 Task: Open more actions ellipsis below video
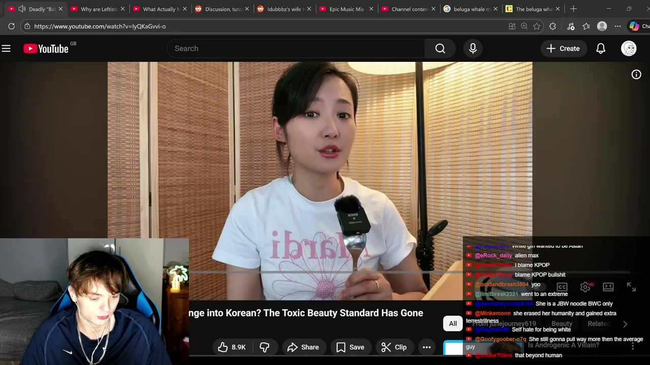pos(427,347)
